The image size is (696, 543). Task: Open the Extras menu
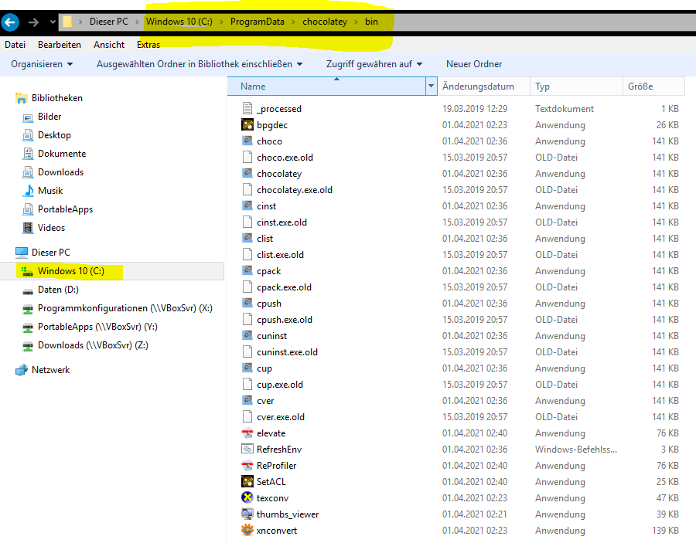148,44
